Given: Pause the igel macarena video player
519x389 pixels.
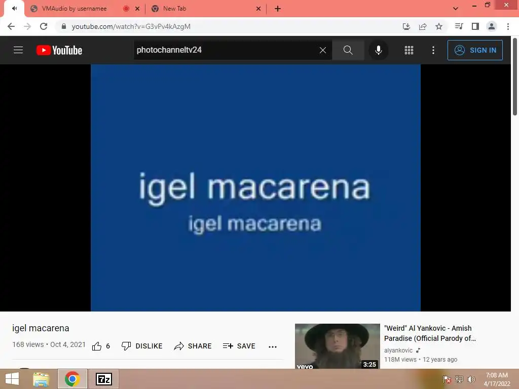Looking at the screenshot, I should (x=255, y=187).
